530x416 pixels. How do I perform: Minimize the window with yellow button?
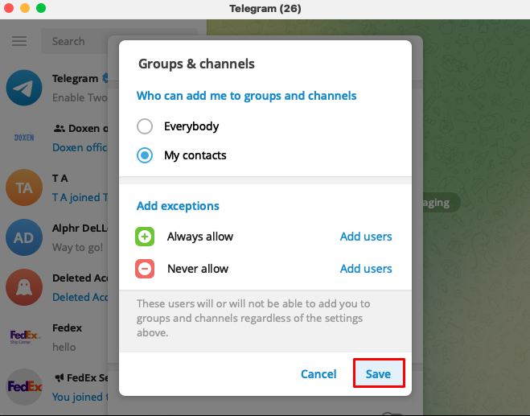pos(25,8)
